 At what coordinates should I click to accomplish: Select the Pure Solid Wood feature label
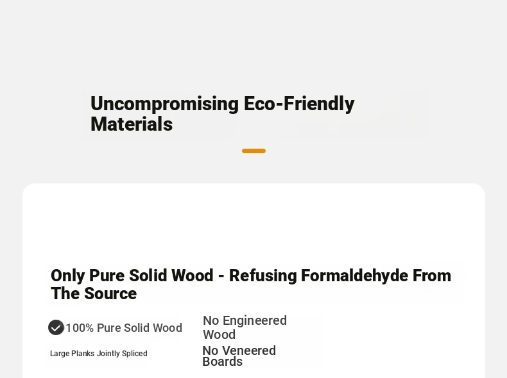[139, 328]
